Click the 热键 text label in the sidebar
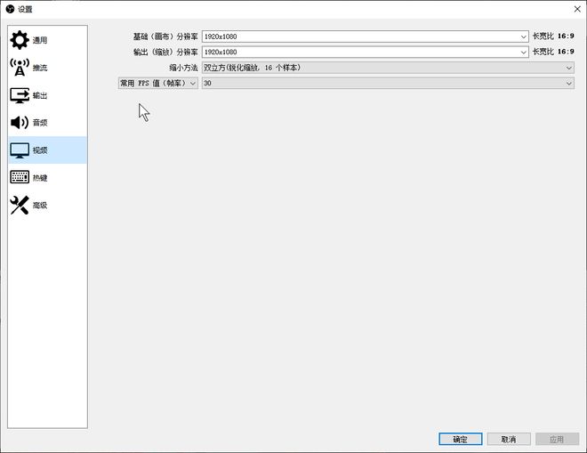The image size is (587, 453). coord(40,178)
